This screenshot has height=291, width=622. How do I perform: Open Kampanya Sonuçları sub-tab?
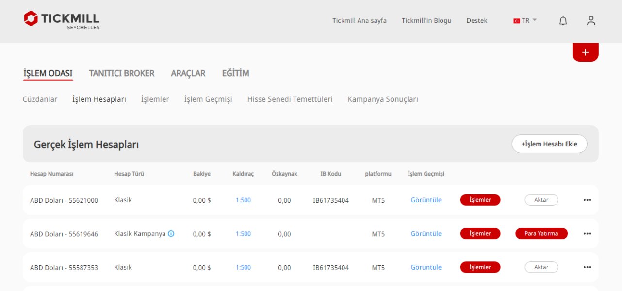point(383,99)
